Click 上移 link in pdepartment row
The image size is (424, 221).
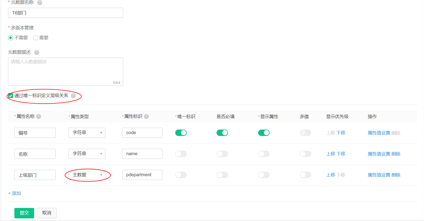(331, 175)
